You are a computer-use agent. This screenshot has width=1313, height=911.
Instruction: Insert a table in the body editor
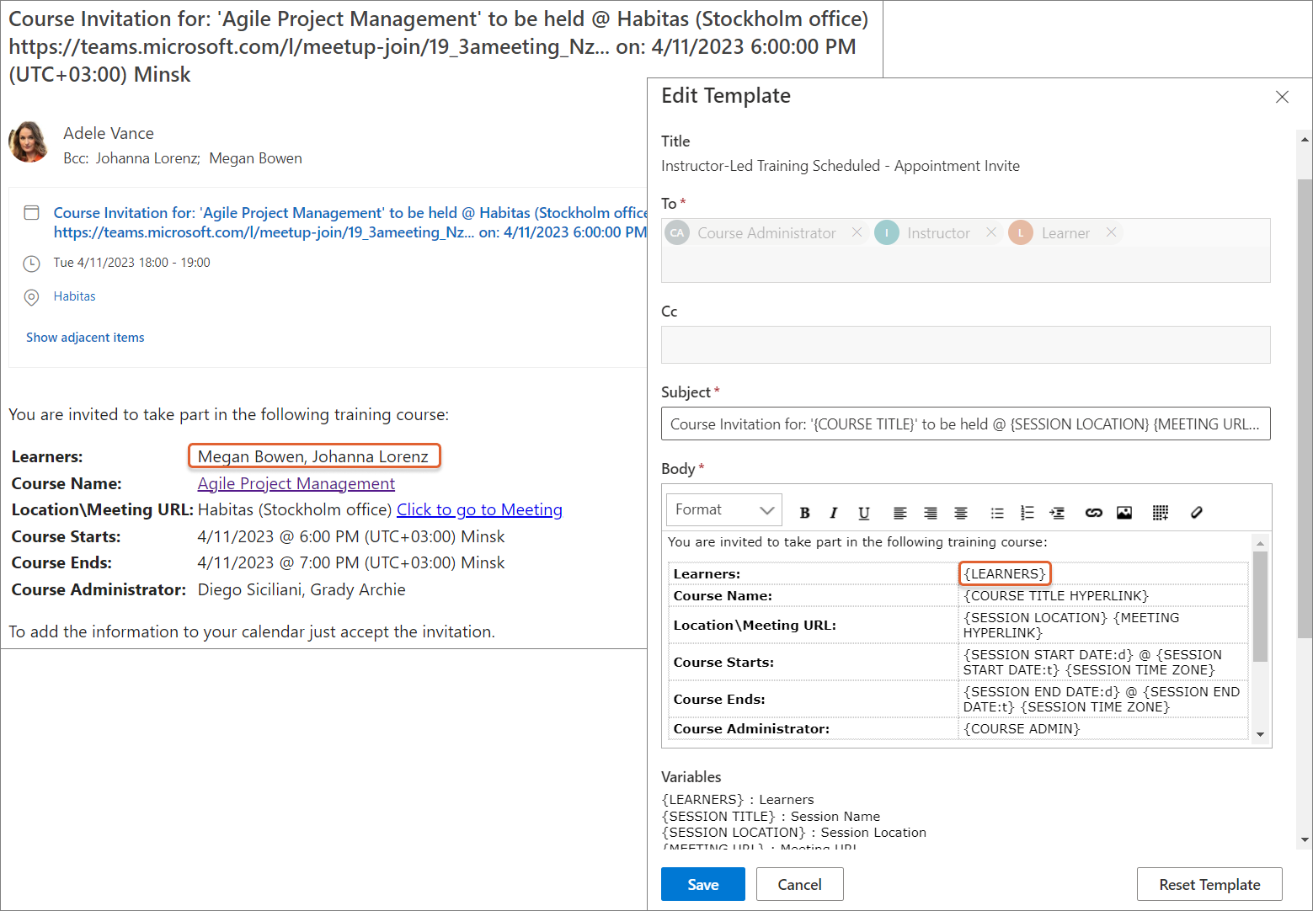[1160, 513]
